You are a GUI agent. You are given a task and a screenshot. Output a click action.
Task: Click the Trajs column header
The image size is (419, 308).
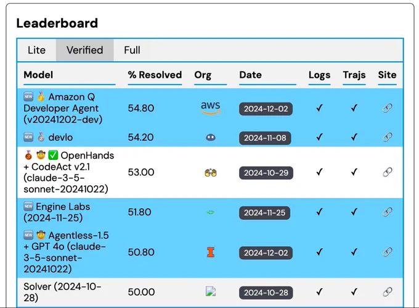[x=354, y=75]
